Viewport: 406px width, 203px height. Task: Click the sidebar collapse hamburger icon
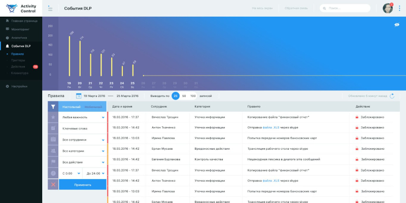click(50, 8)
